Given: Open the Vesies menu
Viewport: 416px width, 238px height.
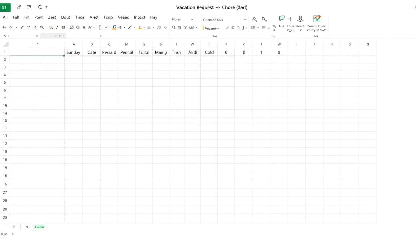Looking at the screenshot, I should point(123,17).
